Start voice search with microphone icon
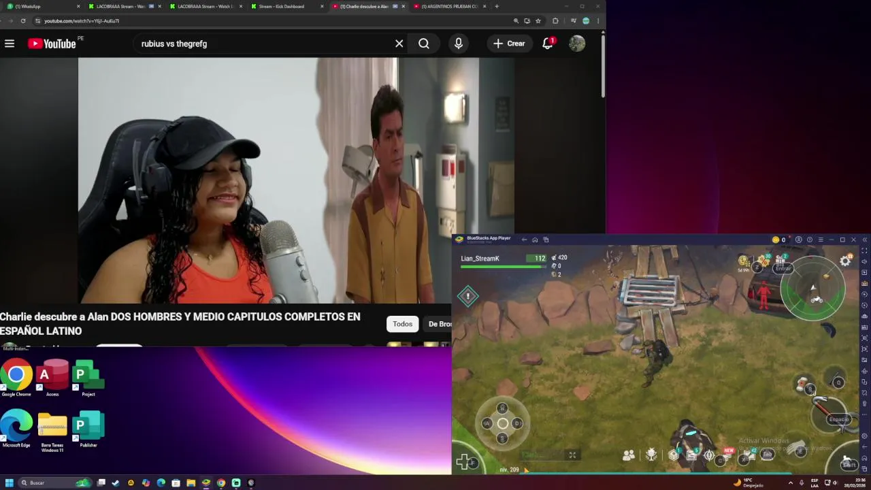Viewport: 871px width, 490px height. 459,44
